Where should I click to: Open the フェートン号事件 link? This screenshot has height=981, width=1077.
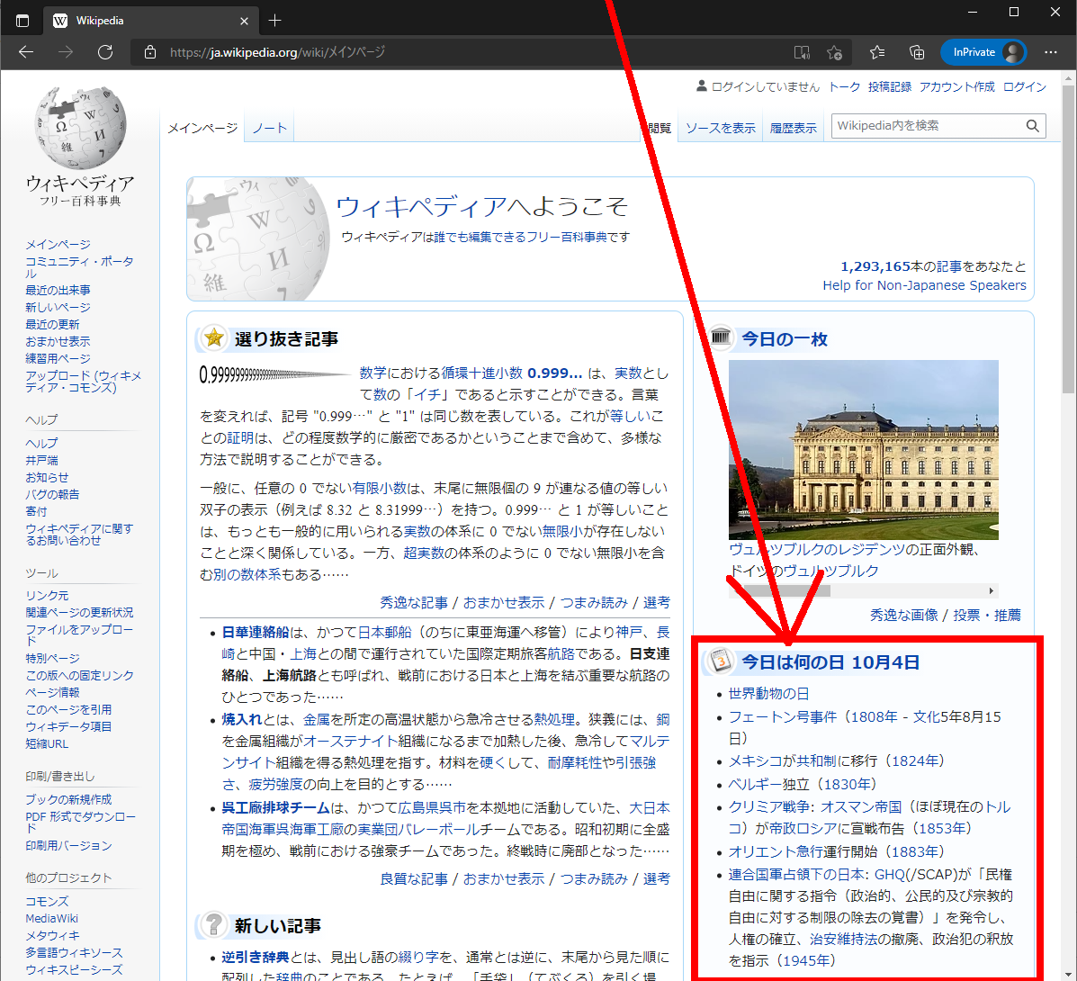click(x=783, y=716)
